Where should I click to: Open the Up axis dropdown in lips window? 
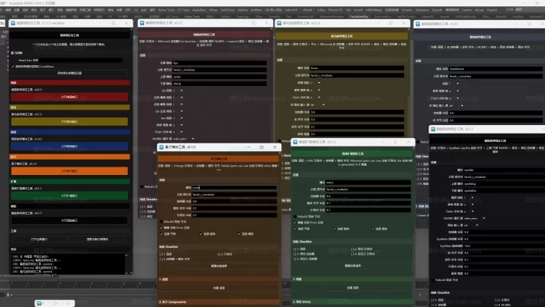[177, 91]
